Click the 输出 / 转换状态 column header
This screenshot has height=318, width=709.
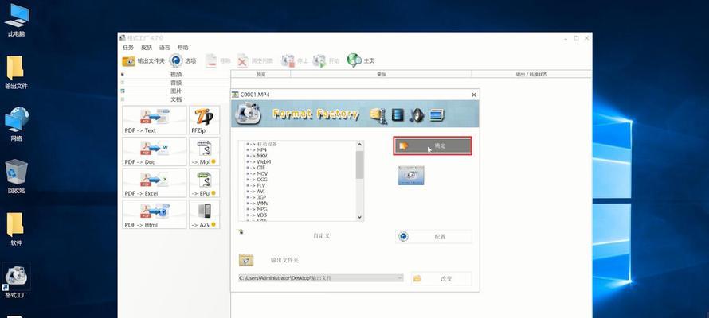pyautogui.click(x=531, y=75)
